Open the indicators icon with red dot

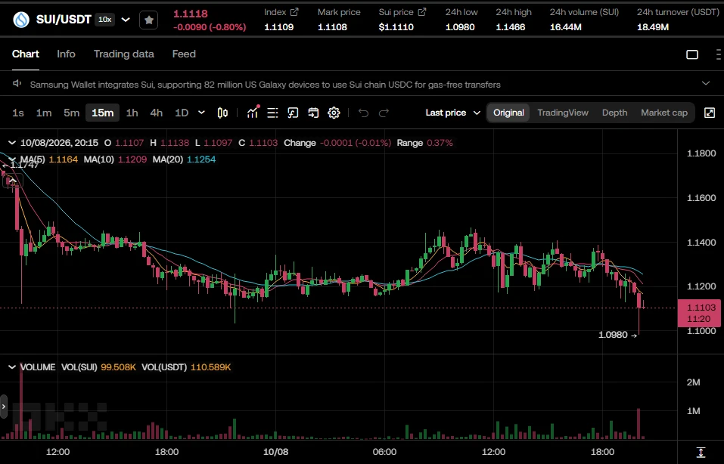[253, 113]
